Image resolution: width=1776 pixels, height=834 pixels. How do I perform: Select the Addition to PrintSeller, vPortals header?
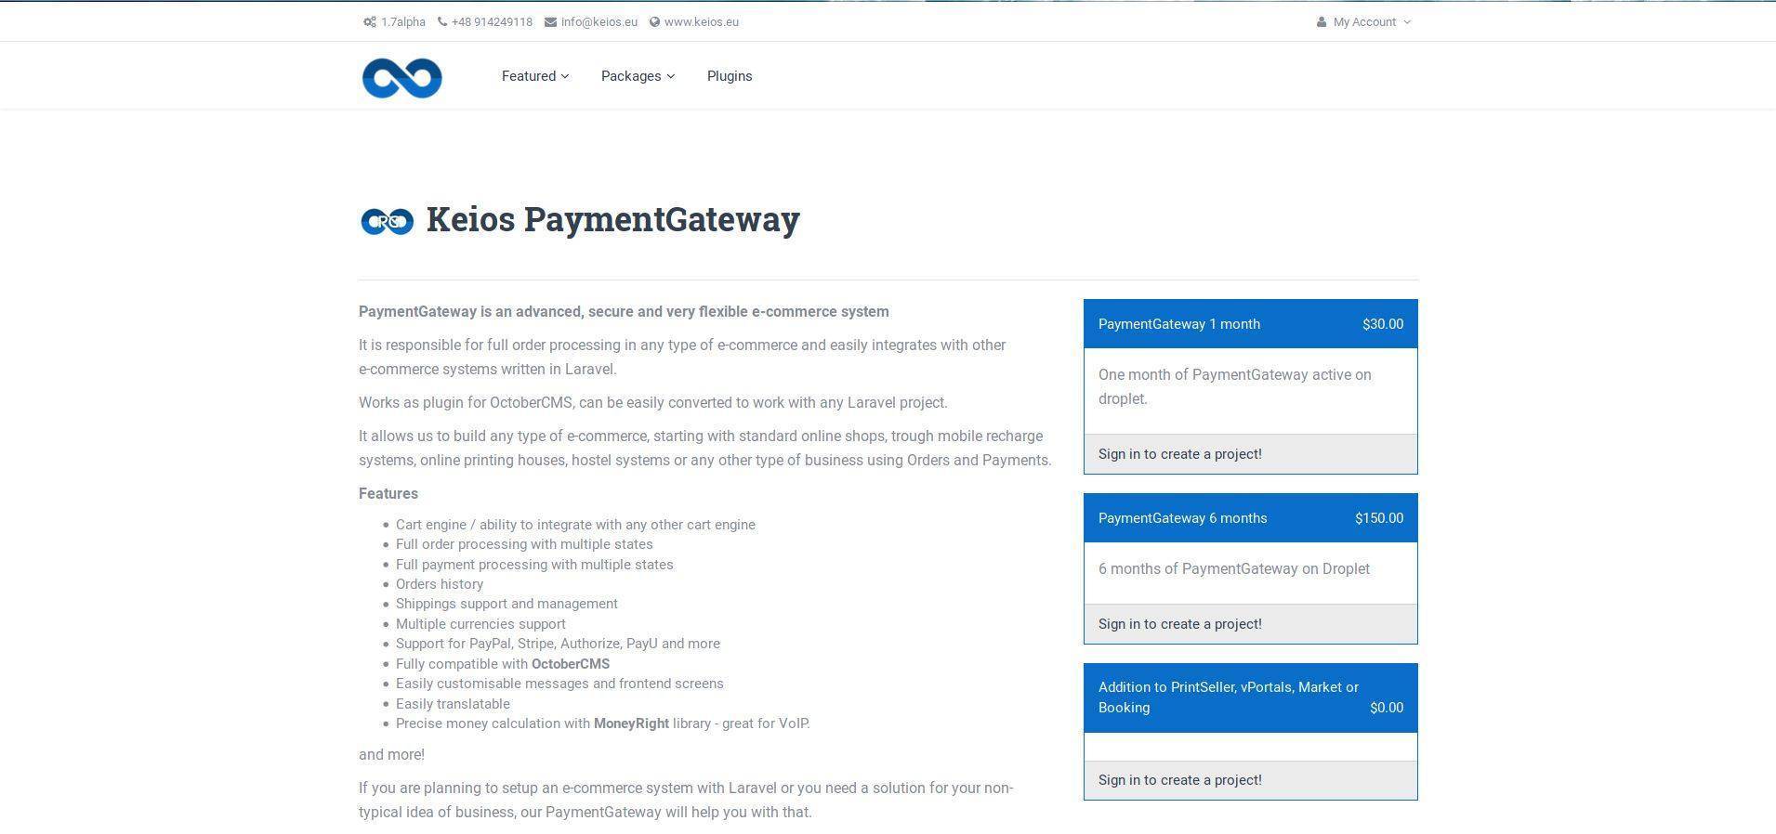click(x=1250, y=697)
